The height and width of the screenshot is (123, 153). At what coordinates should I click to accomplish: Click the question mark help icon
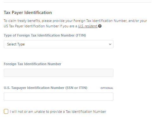tap(100, 26)
